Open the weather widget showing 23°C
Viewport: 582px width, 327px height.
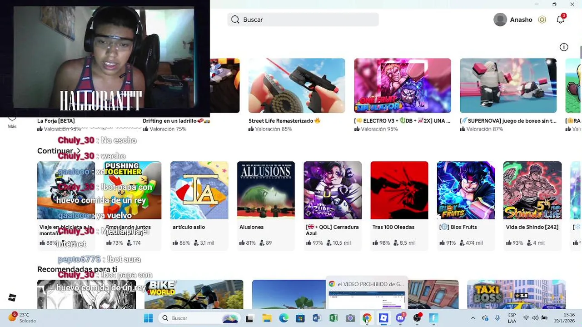tap(22, 317)
